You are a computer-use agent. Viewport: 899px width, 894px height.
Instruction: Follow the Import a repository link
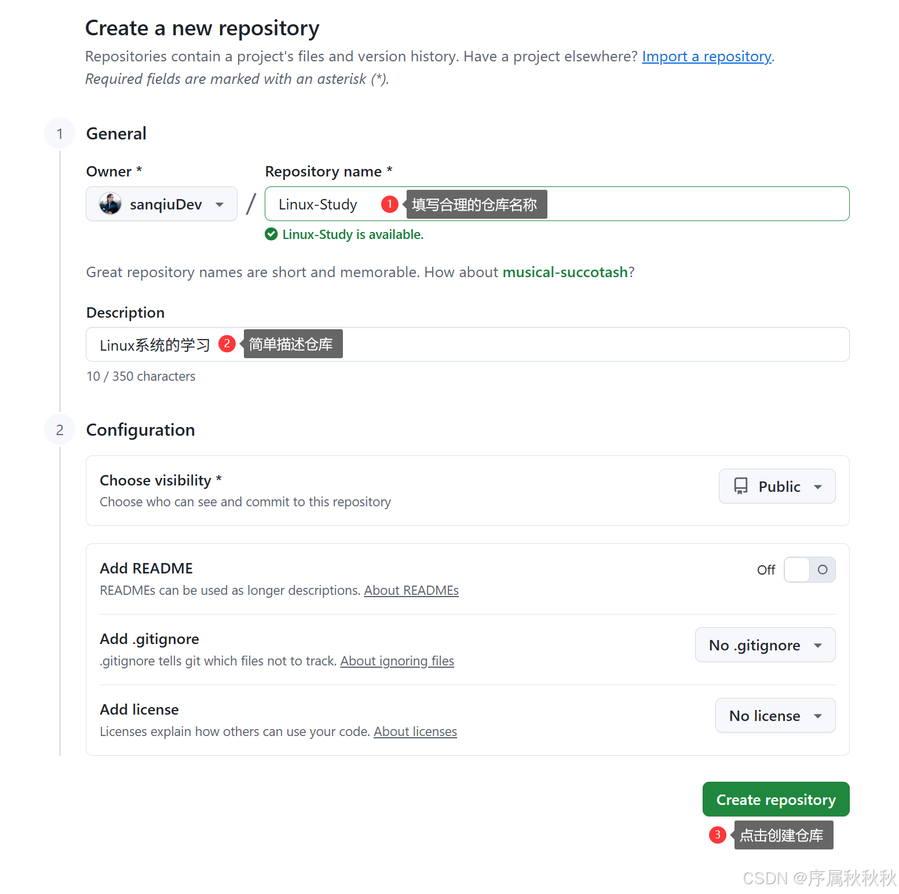pyautogui.click(x=706, y=57)
